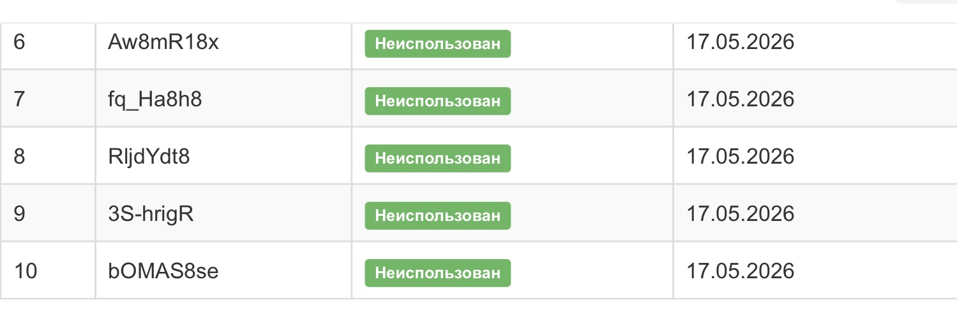Viewport: 957px width, 319px height.
Task: Click the code Aw8mR18x
Action: coord(163,43)
